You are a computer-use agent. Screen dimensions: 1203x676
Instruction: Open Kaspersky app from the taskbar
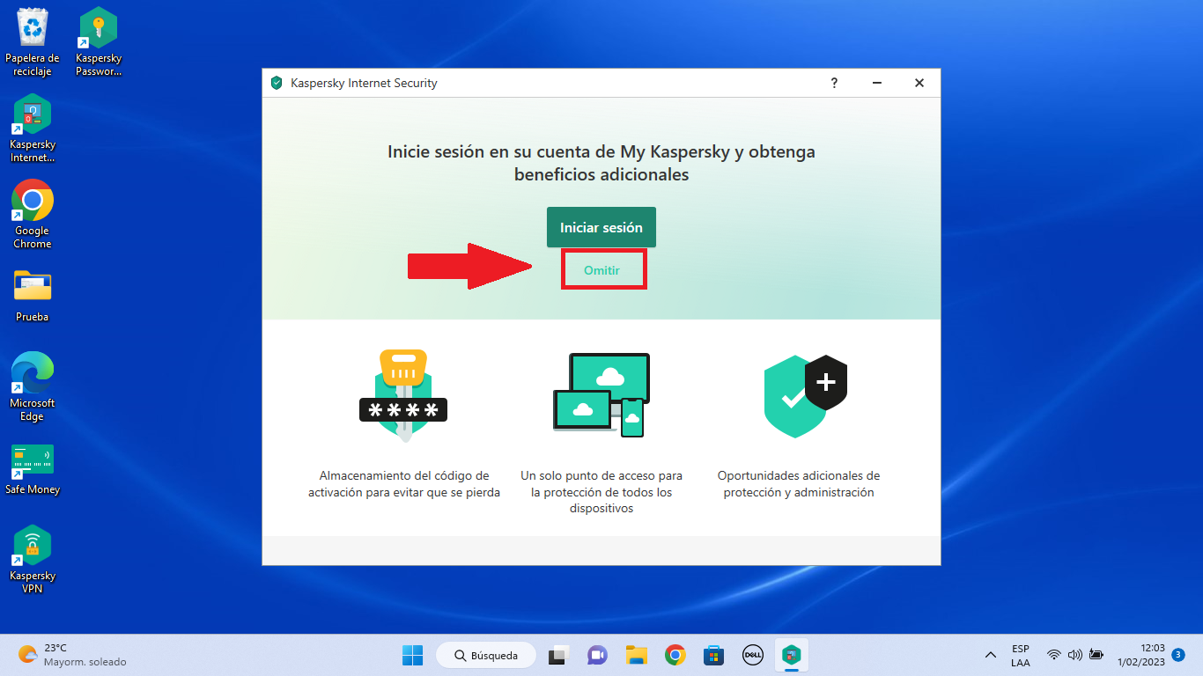pyautogui.click(x=792, y=655)
